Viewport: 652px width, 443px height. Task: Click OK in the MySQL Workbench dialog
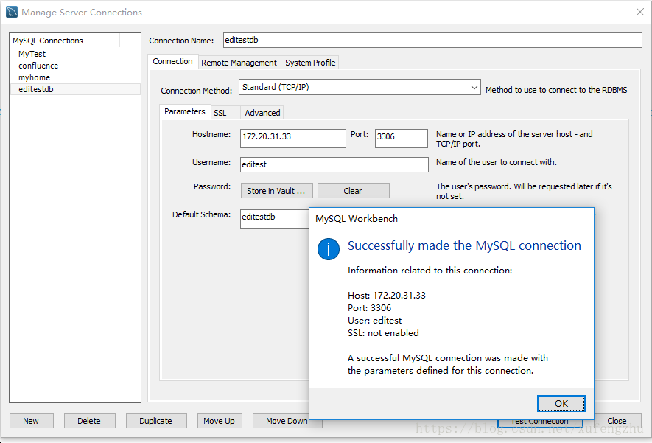point(561,403)
